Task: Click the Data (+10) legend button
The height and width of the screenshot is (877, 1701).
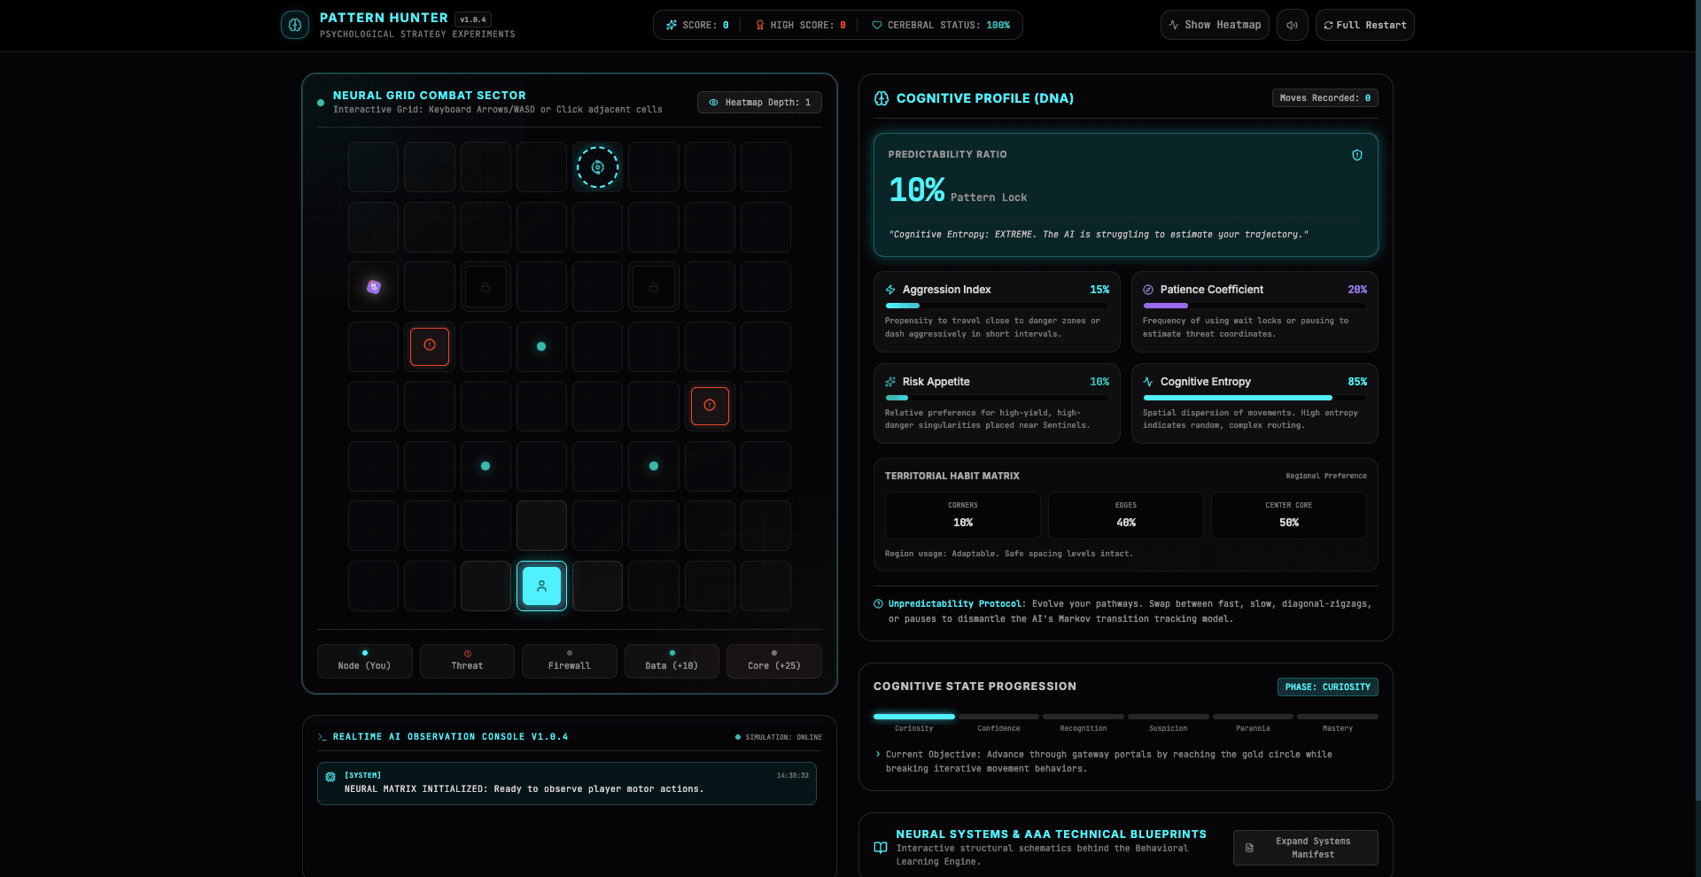Action: pos(672,661)
